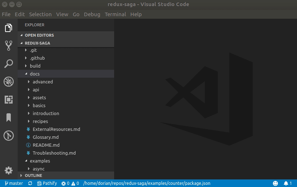Open README.md in docs
The height and width of the screenshot is (187, 297).
(x=66, y=145)
